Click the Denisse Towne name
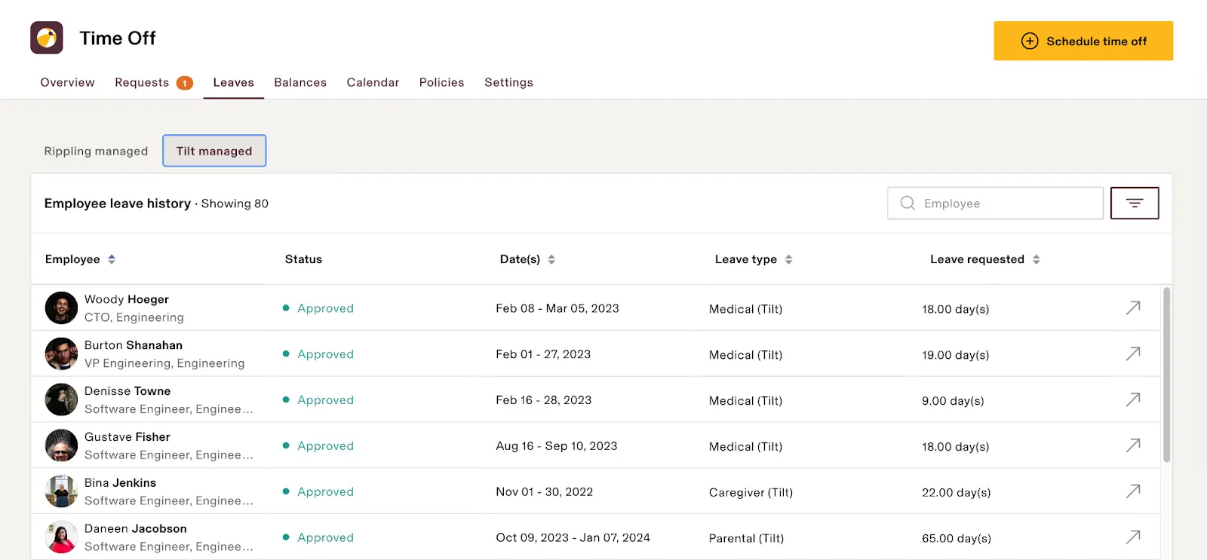The width and height of the screenshot is (1207, 560). pyautogui.click(x=127, y=391)
